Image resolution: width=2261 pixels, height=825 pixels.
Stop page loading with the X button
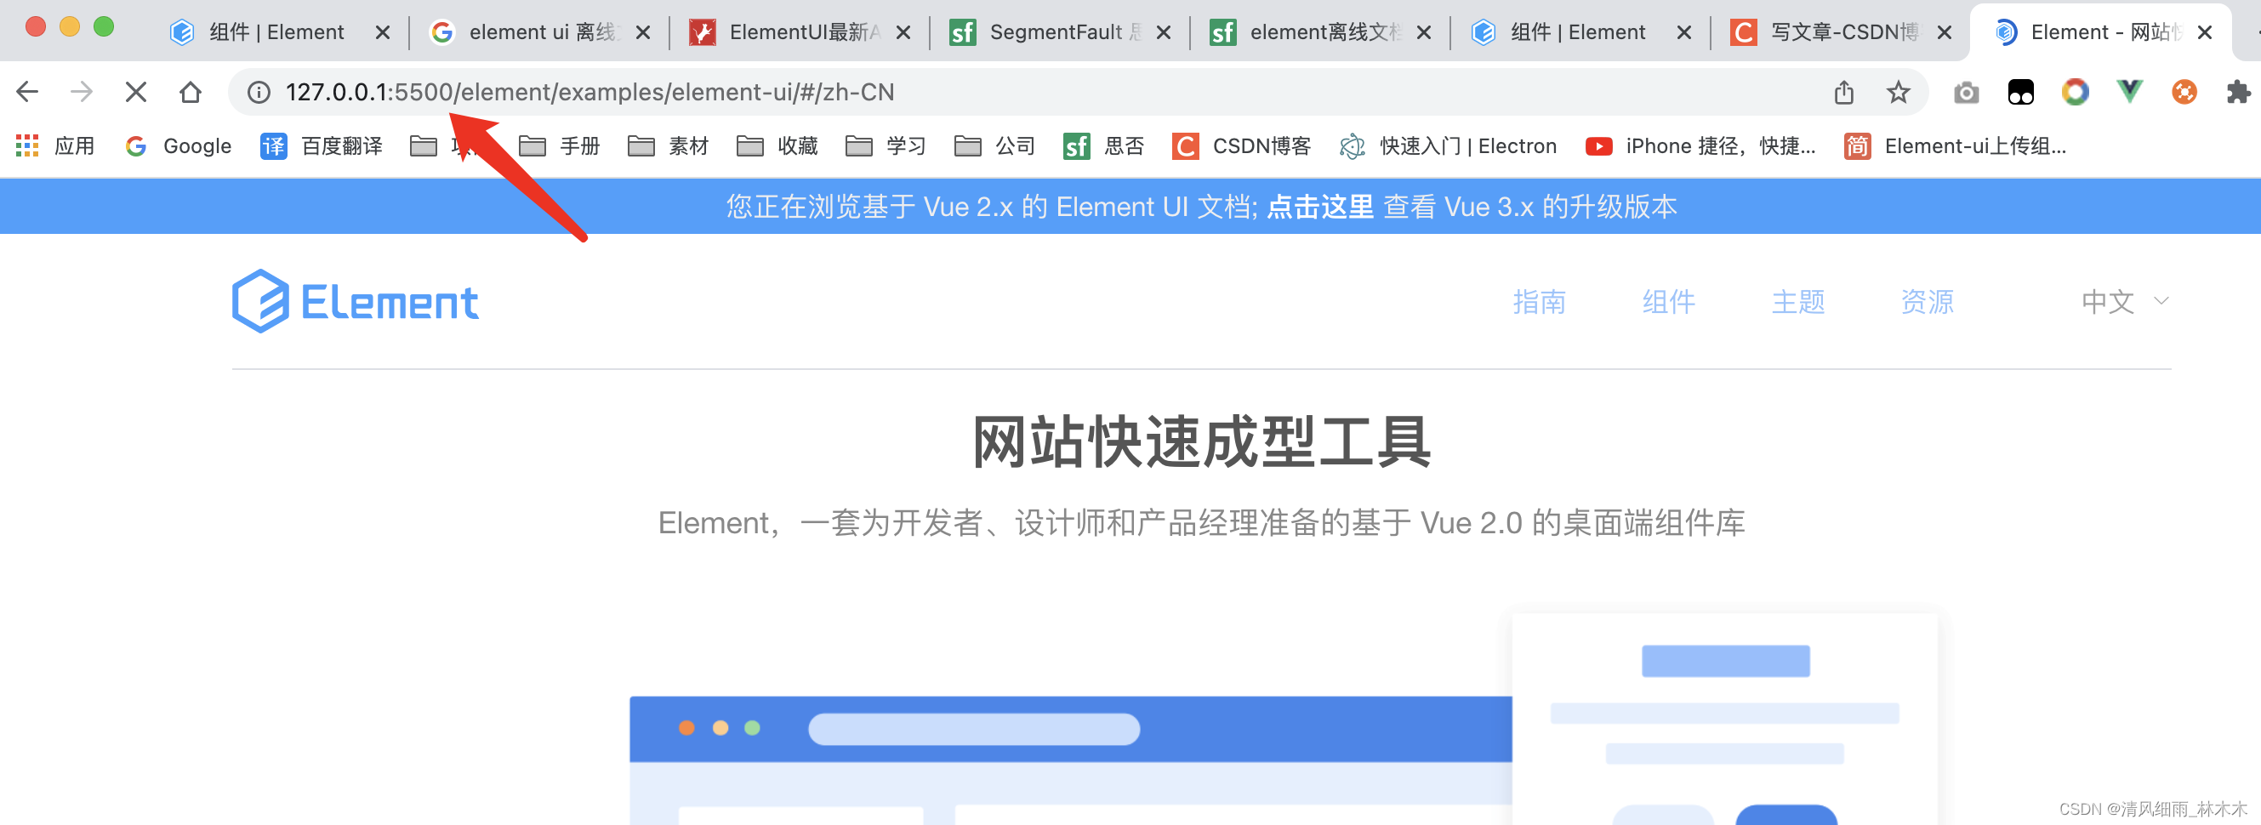pyautogui.click(x=136, y=92)
